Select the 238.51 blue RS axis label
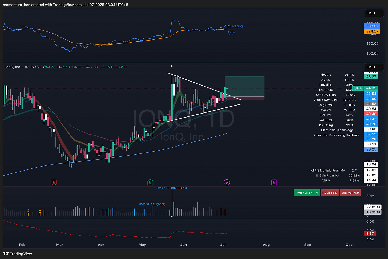388x259 pixels. (372, 26)
